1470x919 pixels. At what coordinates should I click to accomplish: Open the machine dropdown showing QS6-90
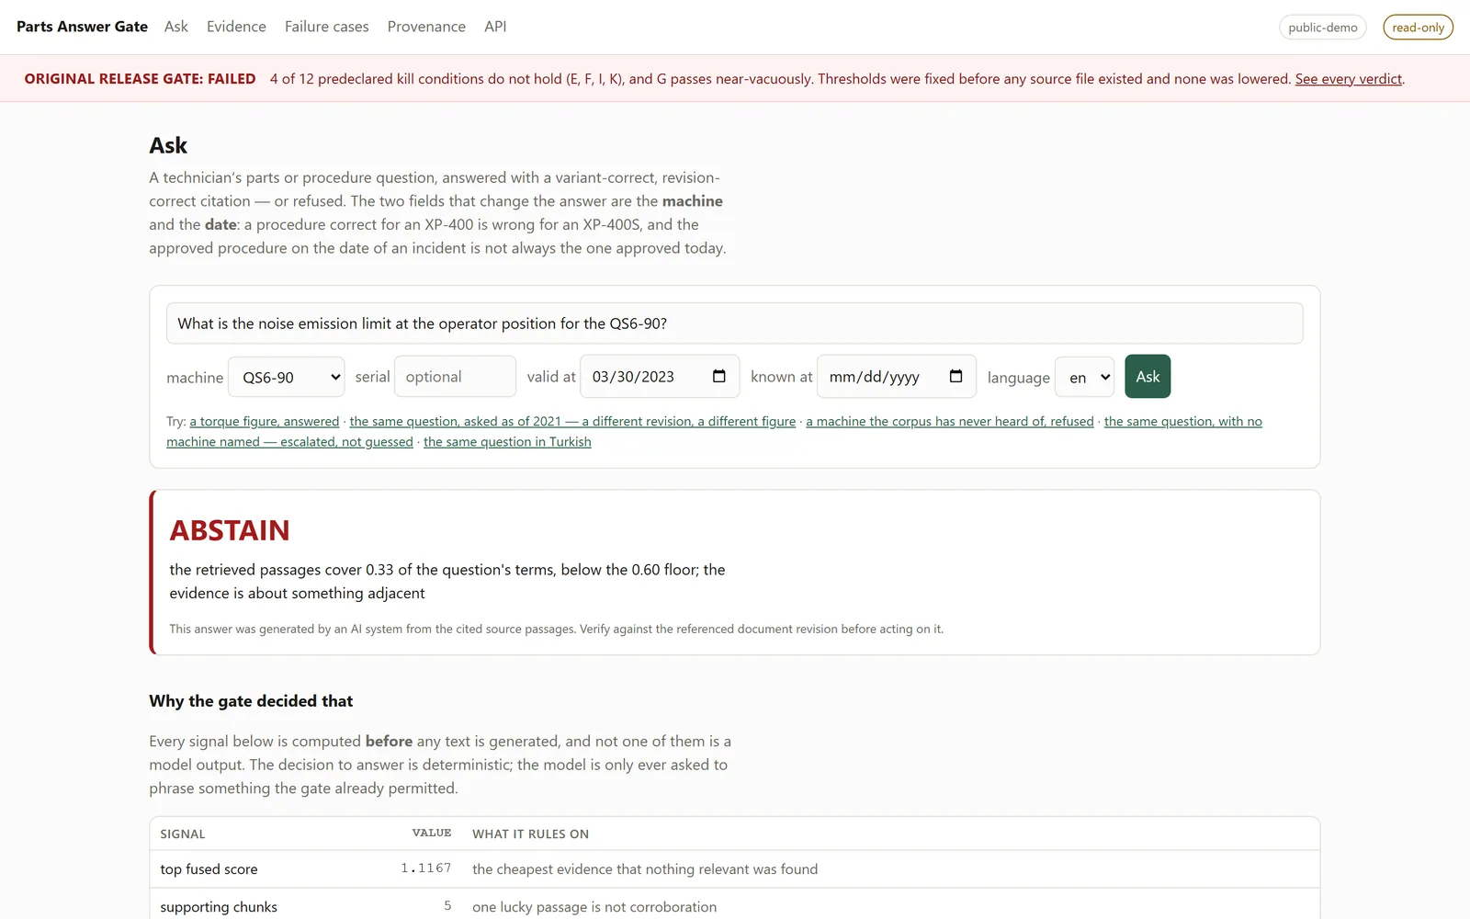[x=287, y=377]
